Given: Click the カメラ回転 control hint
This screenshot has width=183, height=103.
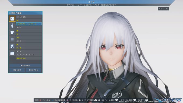Looking at the screenshot, I should pyautogui.click(x=75, y=100).
